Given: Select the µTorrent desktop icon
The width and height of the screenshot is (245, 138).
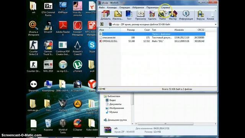Looking at the screenshot, I should tap(77, 66).
